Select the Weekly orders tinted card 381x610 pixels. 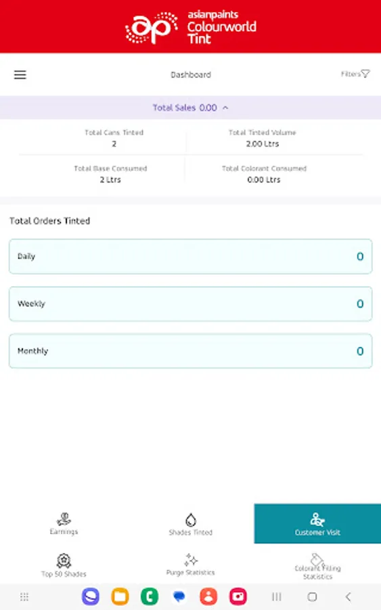click(191, 304)
